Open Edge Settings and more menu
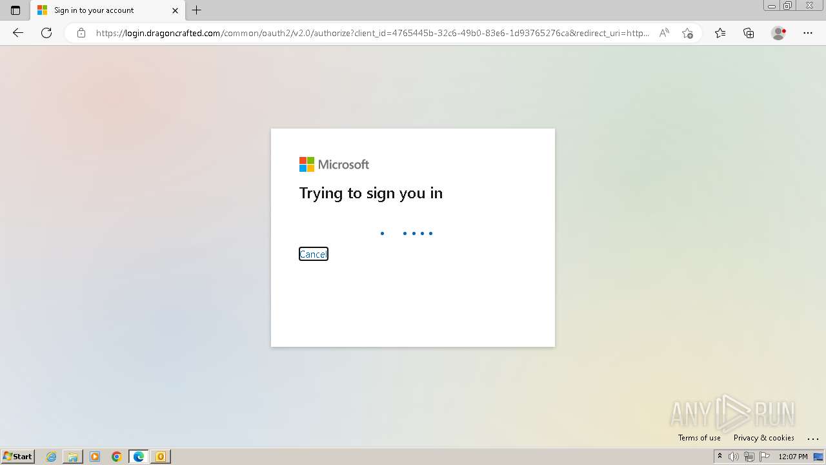Image resolution: width=826 pixels, height=465 pixels. pyautogui.click(x=808, y=33)
